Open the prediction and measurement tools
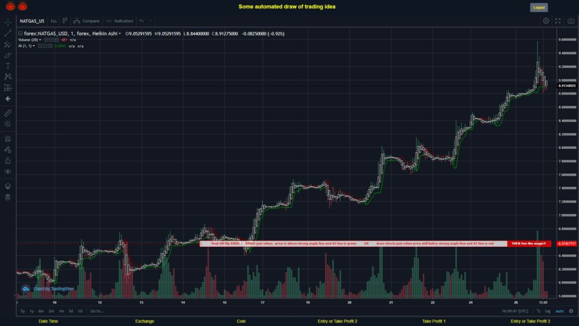This screenshot has width=579, height=326. [8, 88]
